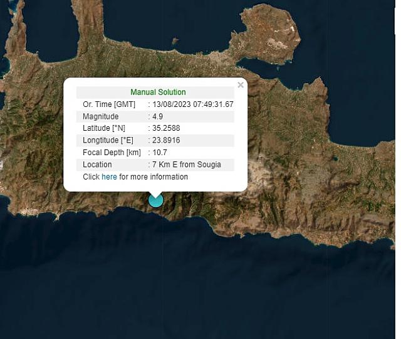This screenshot has width=401, height=339.
Task: Click the 'Manual Solution' popup heading
Action: 158,93
